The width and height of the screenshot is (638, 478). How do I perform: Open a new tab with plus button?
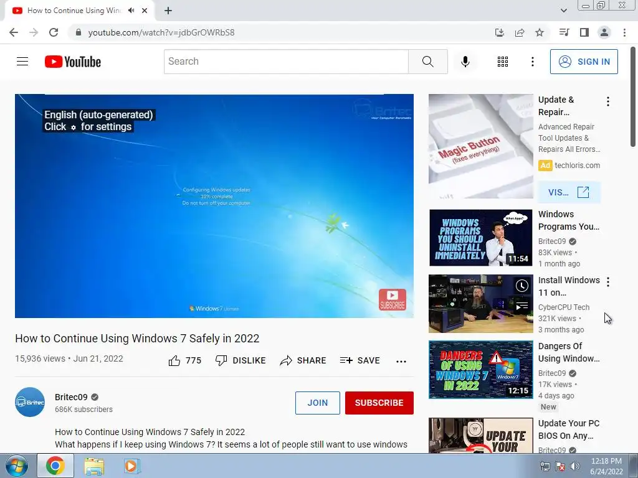[168, 11]
